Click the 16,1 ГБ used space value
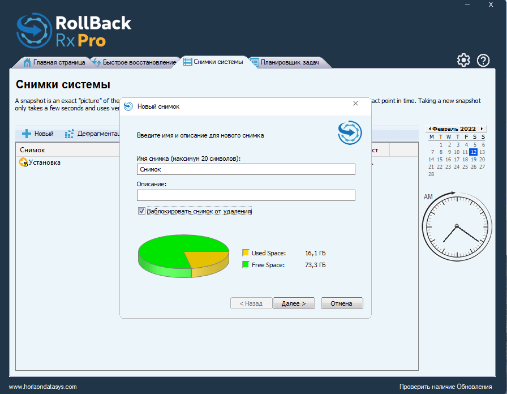The image size is (507, 394). (x=315, y=253)
